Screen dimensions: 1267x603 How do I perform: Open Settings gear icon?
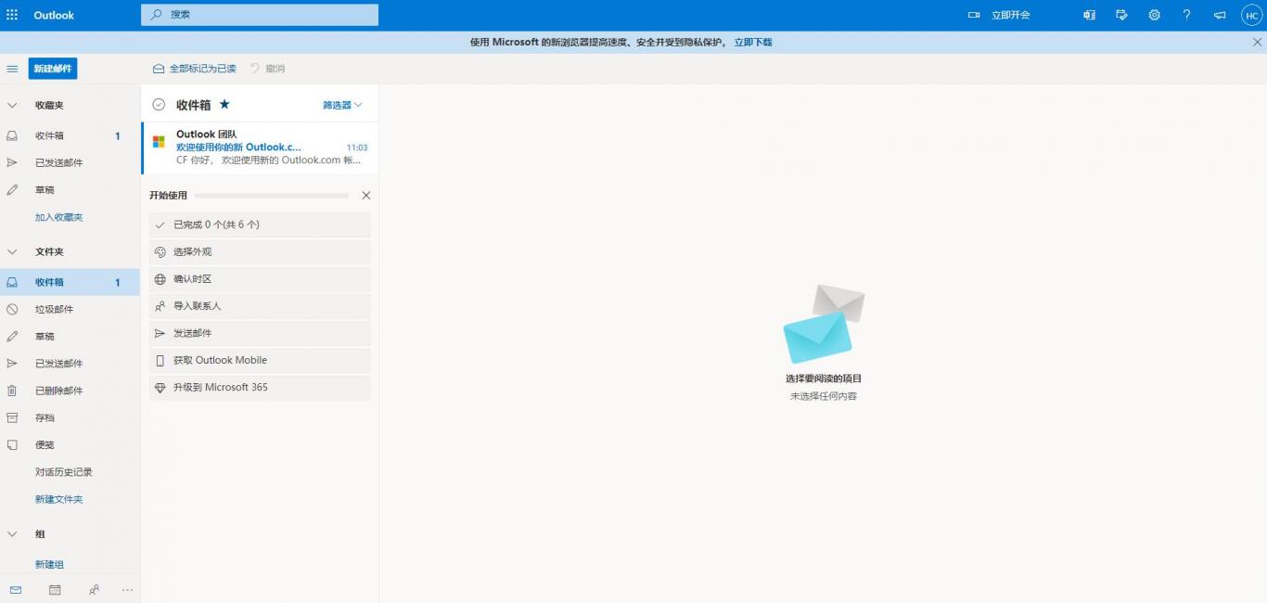tap(1154, 15)
